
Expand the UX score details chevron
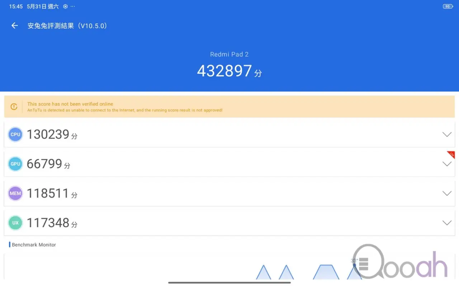pyautogui.click(x=447, y=223)
